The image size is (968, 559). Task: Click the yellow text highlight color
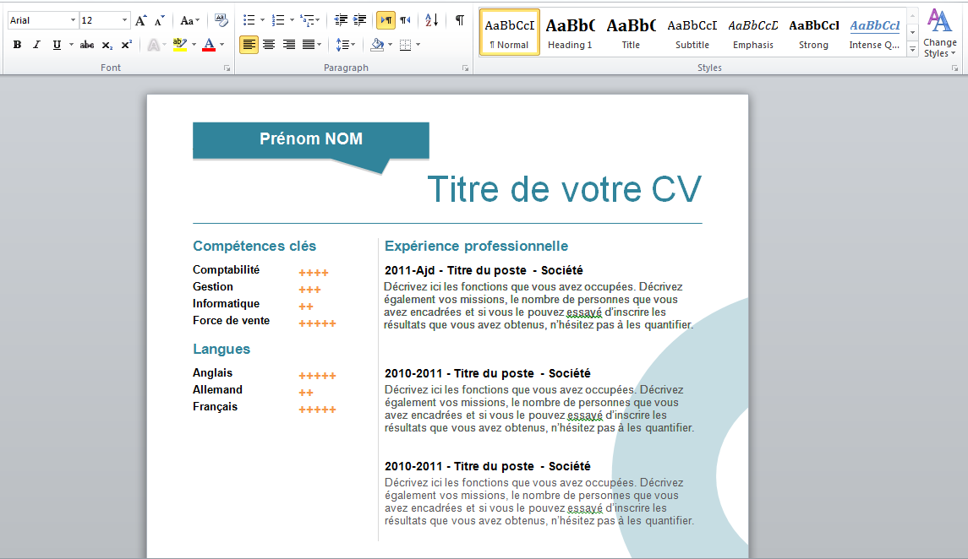tap(179, 45)
